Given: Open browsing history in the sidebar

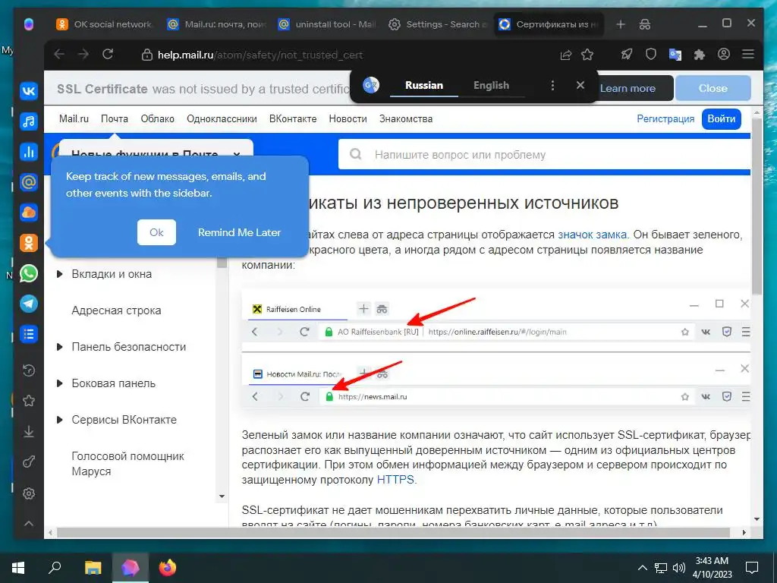Looking at the screenshot, I should (29, 370).
